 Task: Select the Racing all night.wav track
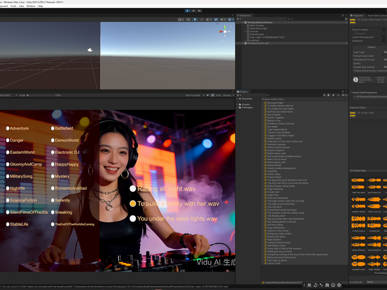[163, 189]
